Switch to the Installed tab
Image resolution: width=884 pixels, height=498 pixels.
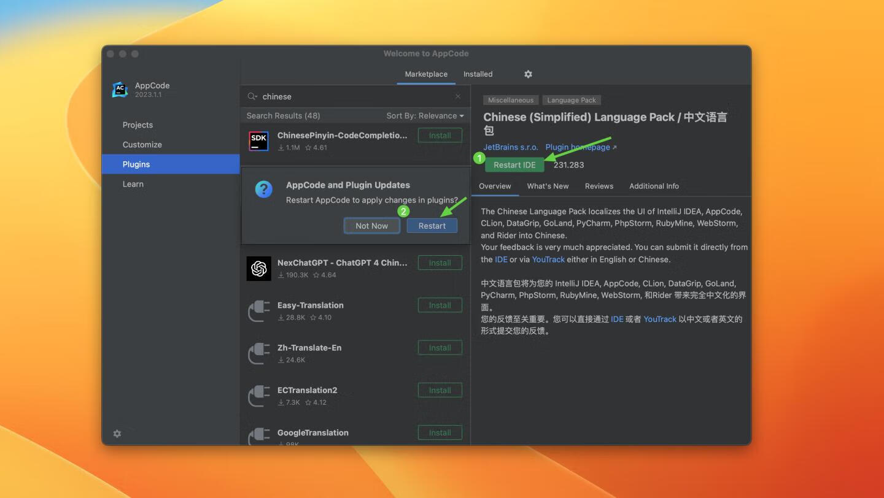pyautogui.click(x=478, y=74)
